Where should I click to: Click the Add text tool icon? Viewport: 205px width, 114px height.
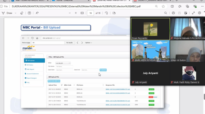click(29, 13)
